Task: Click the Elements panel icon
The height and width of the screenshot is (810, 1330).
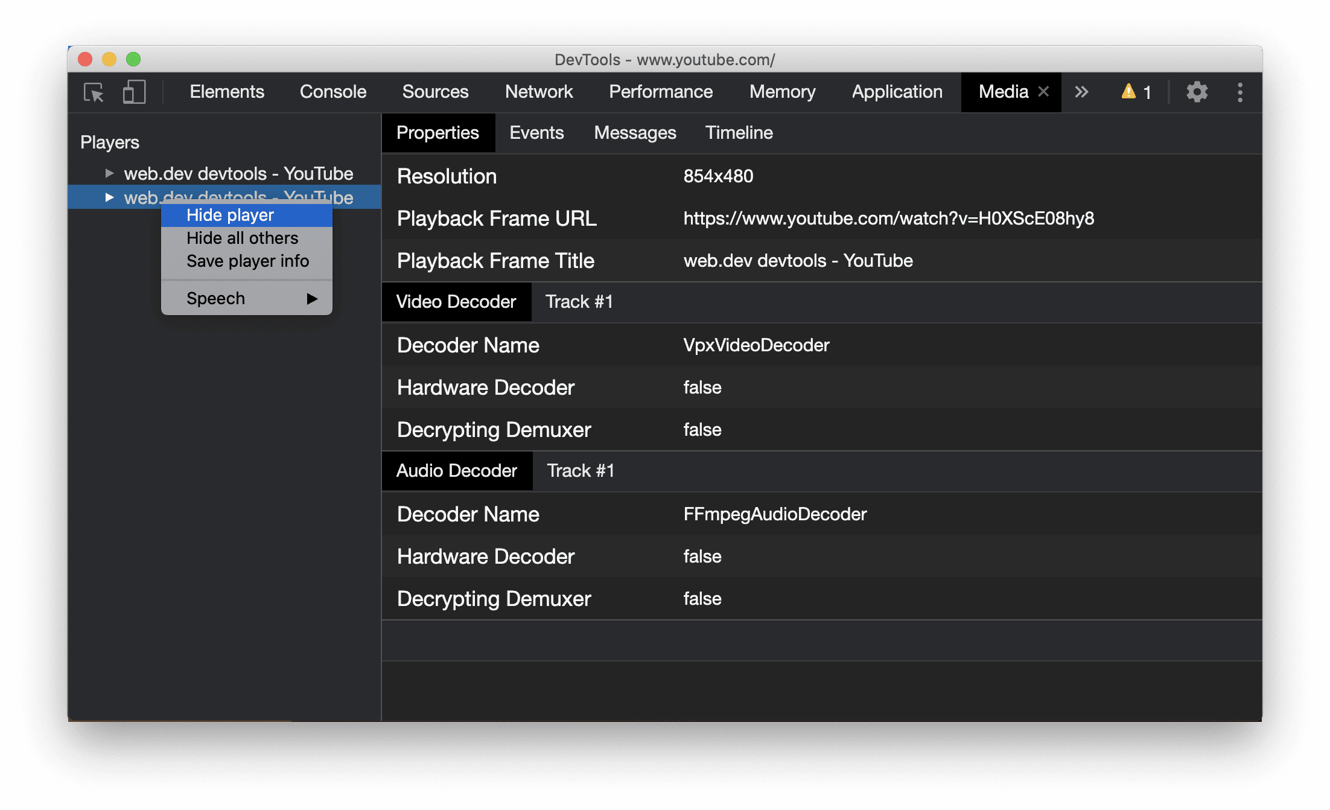Action: pyautogui.click(x=225, y=92)
